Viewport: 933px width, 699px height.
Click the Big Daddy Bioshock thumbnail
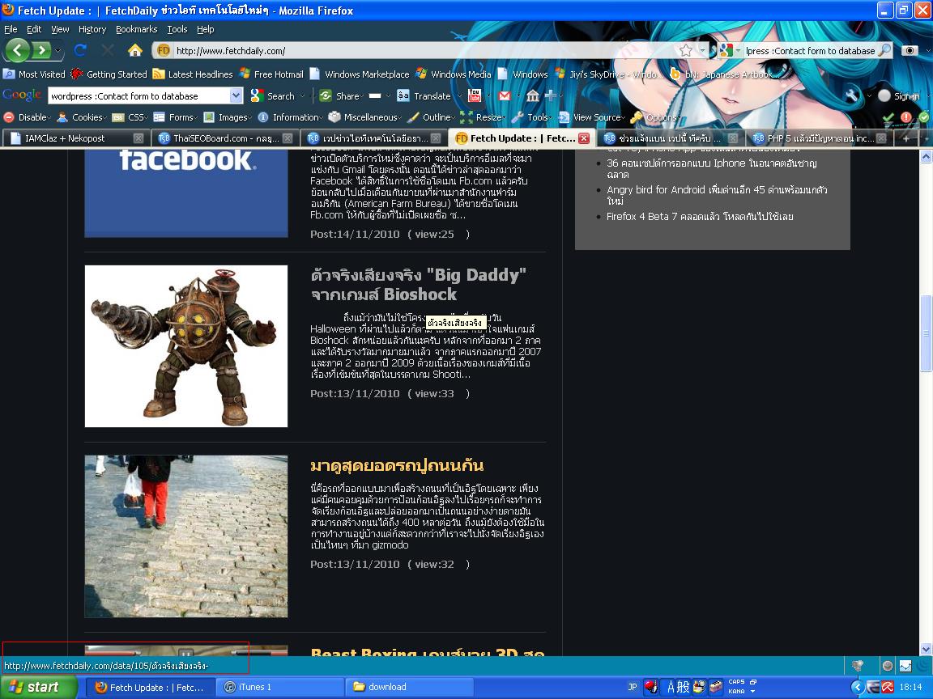(x=186, y=346)
